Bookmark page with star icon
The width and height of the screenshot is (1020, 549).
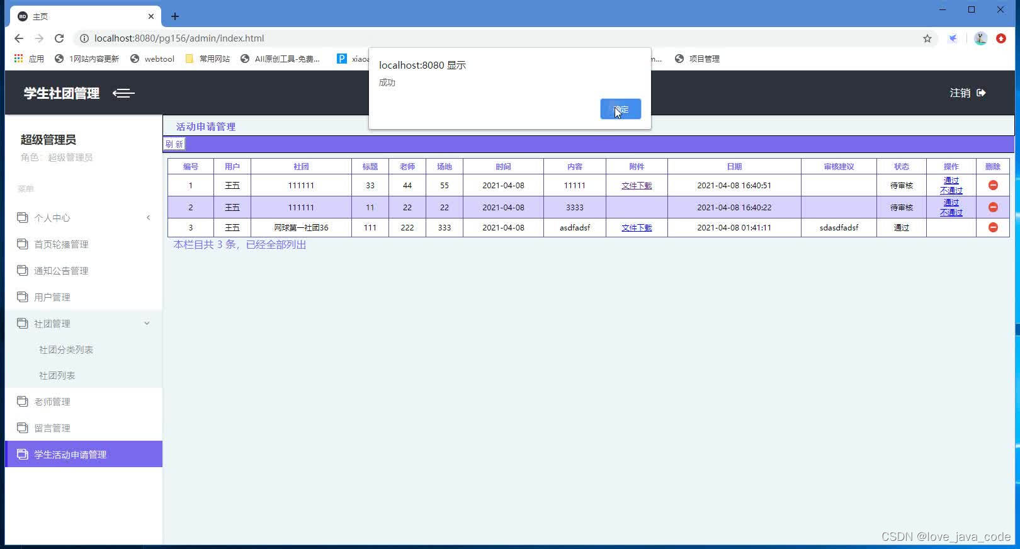(927, 38)
